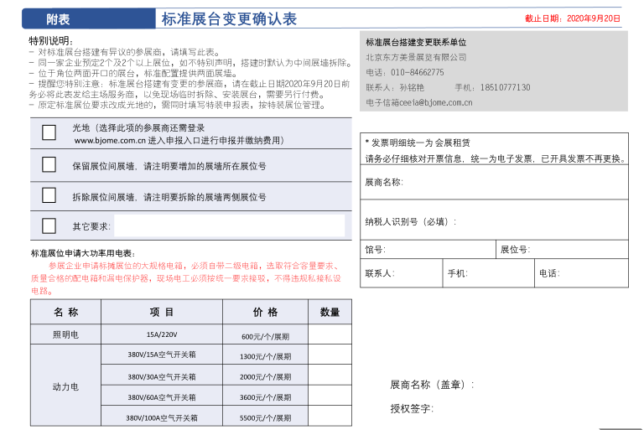Select the 展位号 entry cell

574,249
